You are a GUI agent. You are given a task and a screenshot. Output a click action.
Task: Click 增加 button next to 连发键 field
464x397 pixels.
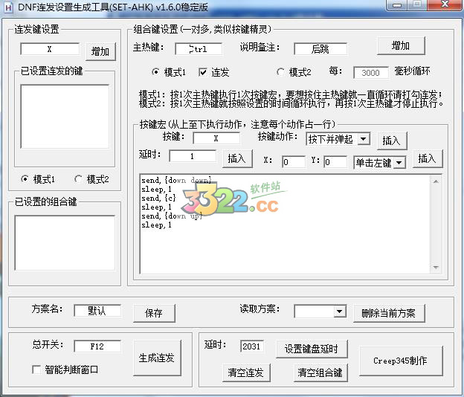point(100,51)
